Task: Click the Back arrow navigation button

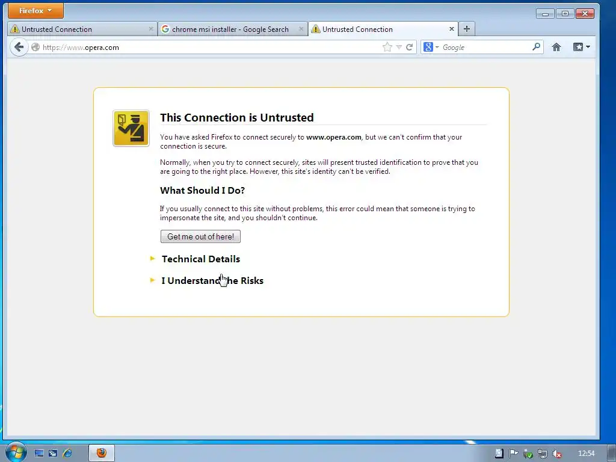Action: coord(19,47)
